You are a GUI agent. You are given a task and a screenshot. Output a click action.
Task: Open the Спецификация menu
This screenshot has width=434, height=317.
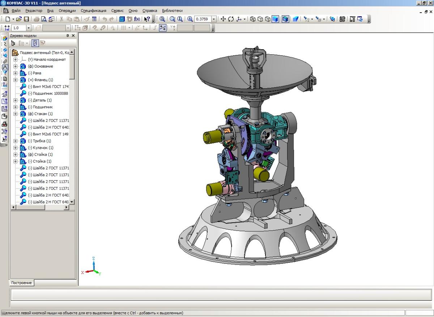(x=93, y=11)
